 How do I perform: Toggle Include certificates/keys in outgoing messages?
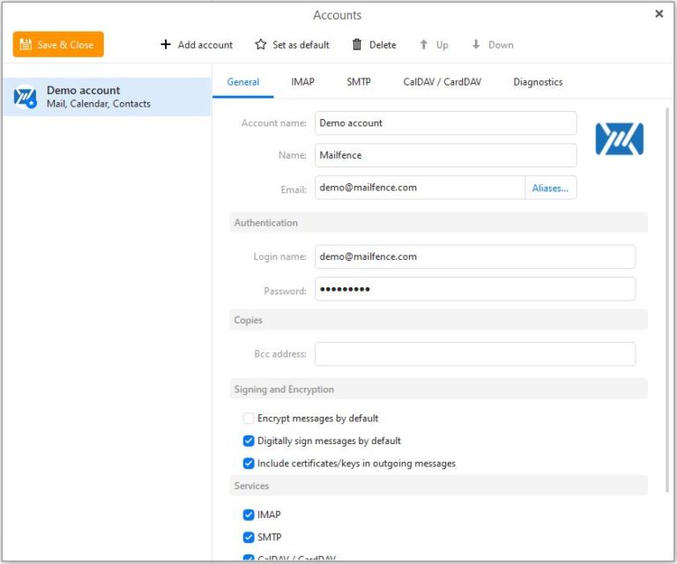pyautogui.click(x=249, y=464)
